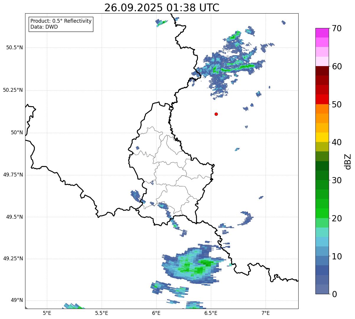
Task: Click the 7°E longitude label
Action: click(266, 313)
